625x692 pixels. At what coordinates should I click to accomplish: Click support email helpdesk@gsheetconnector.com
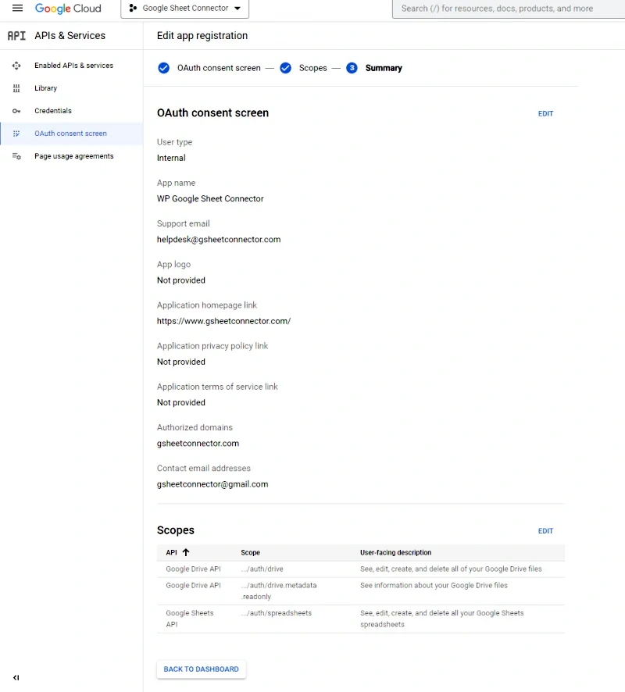219,239
